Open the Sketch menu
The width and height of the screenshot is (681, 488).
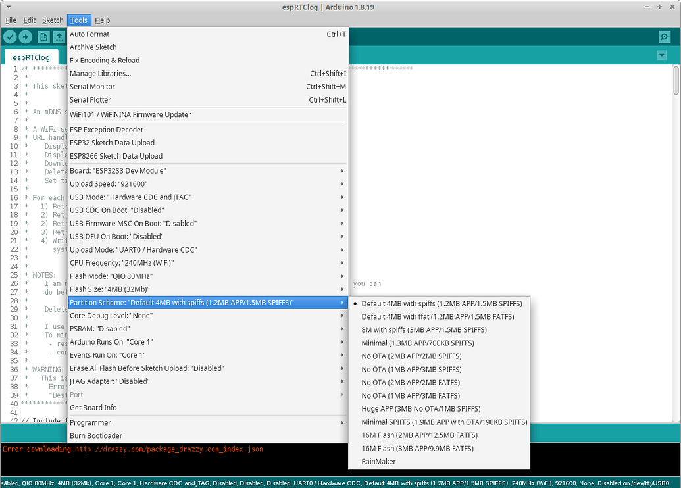(53, 20)
